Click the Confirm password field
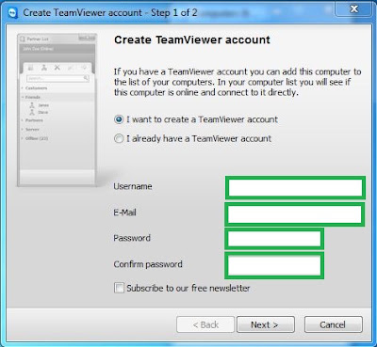The height and width of the screenshot is (347, 377). point(274,265)
